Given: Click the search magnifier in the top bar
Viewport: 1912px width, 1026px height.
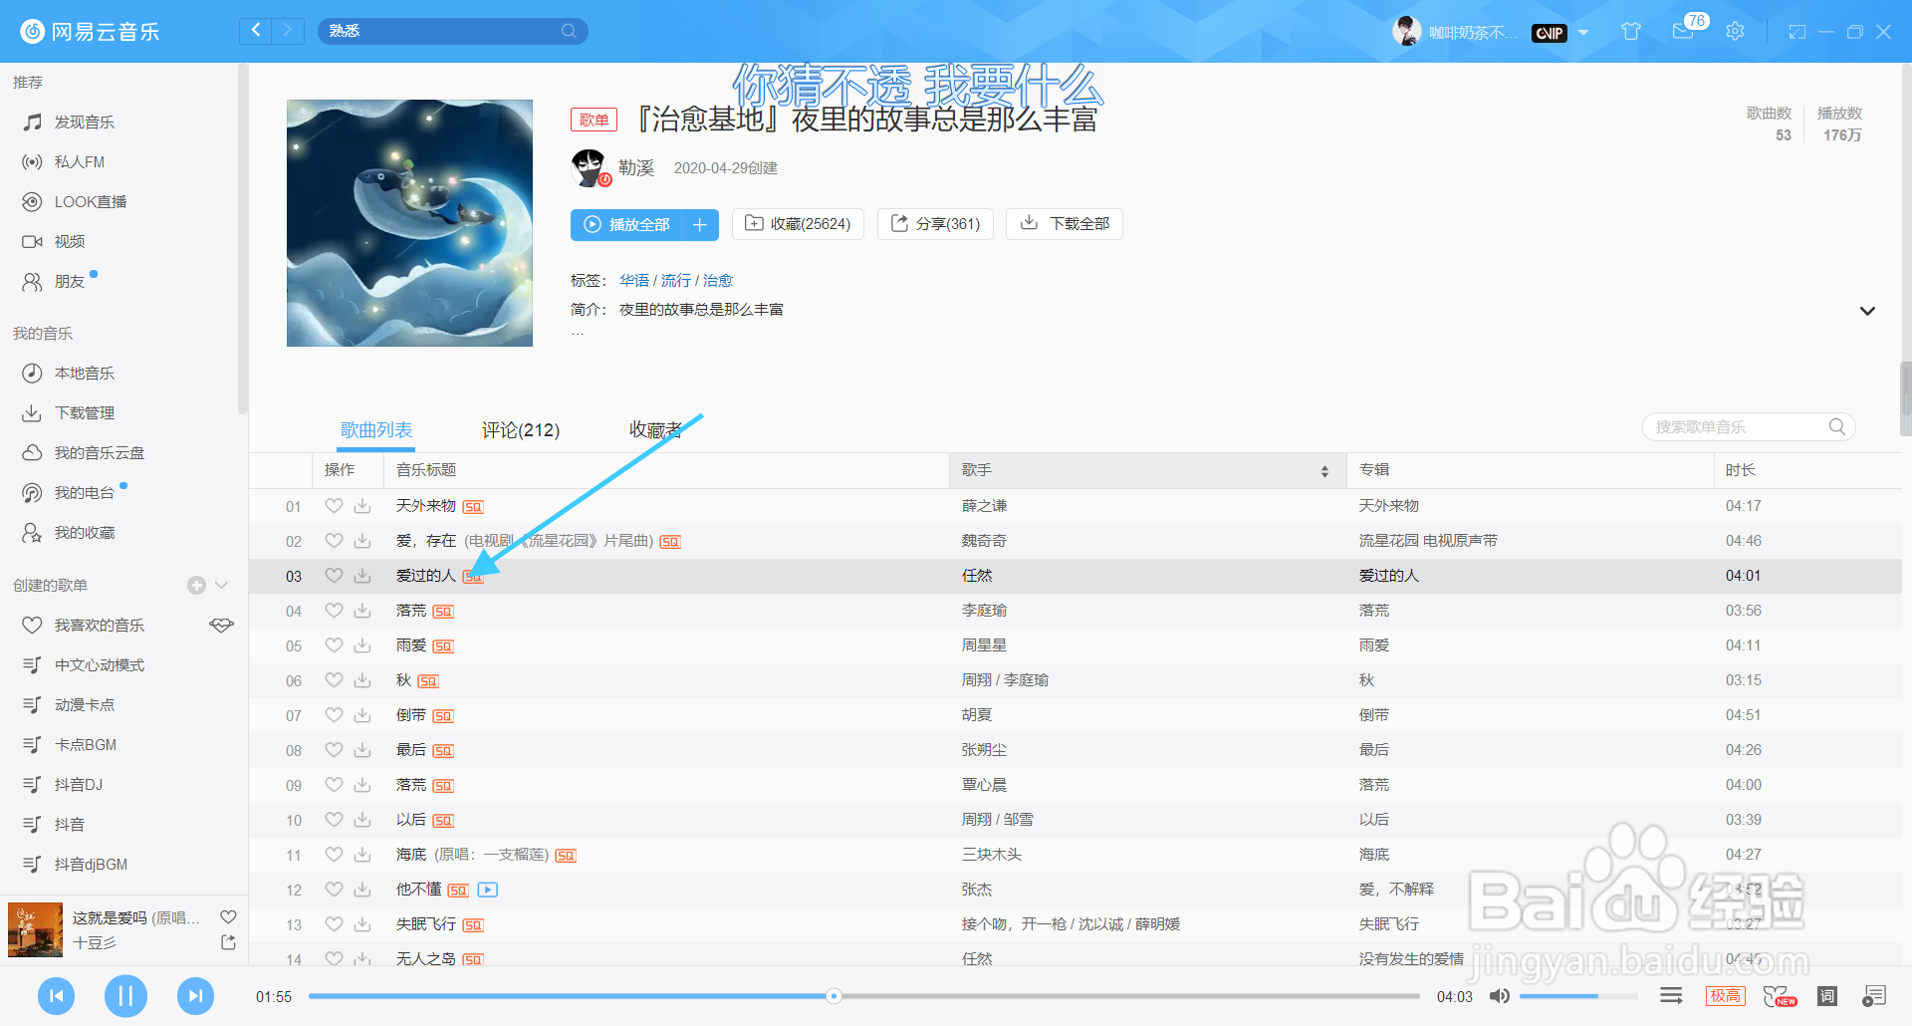Looking at the screenshot, I should click(x=569, y=31).
